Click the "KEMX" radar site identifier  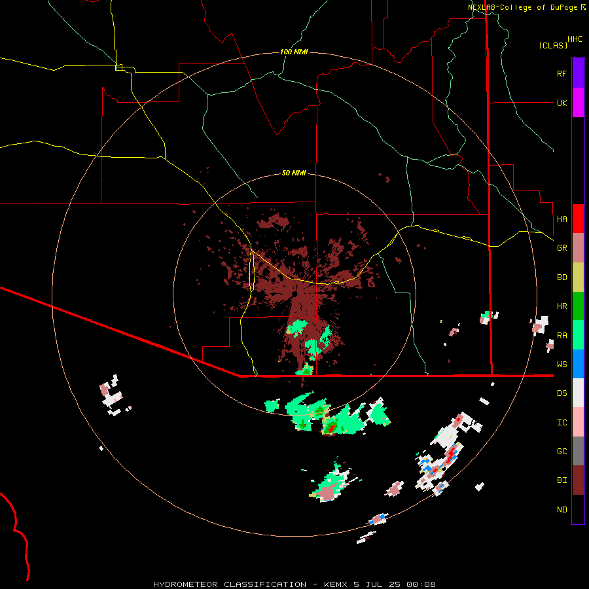(336, 584)
